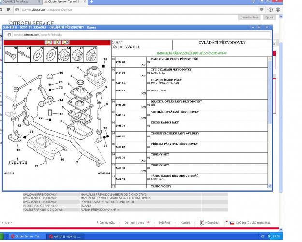
Task: Zoom out of the parts diagram
Action: point(57,42)
